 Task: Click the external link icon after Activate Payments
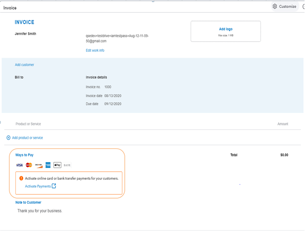pos(54,186)
